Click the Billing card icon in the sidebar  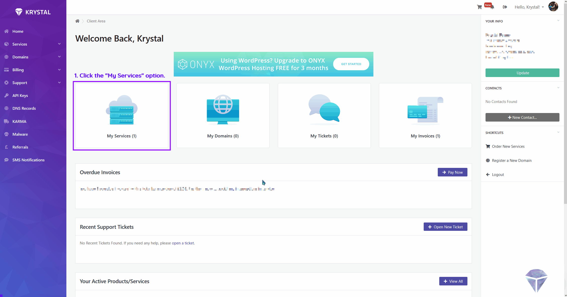coord(7,70)
